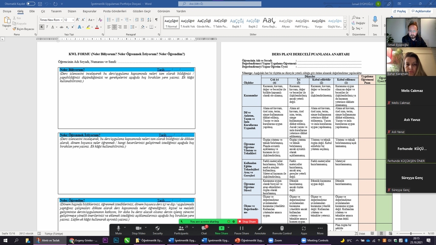Image resolution: width=436 pixels, height=245 pixels.
Task: Open the font size dropdown
Action: (73, 20)
